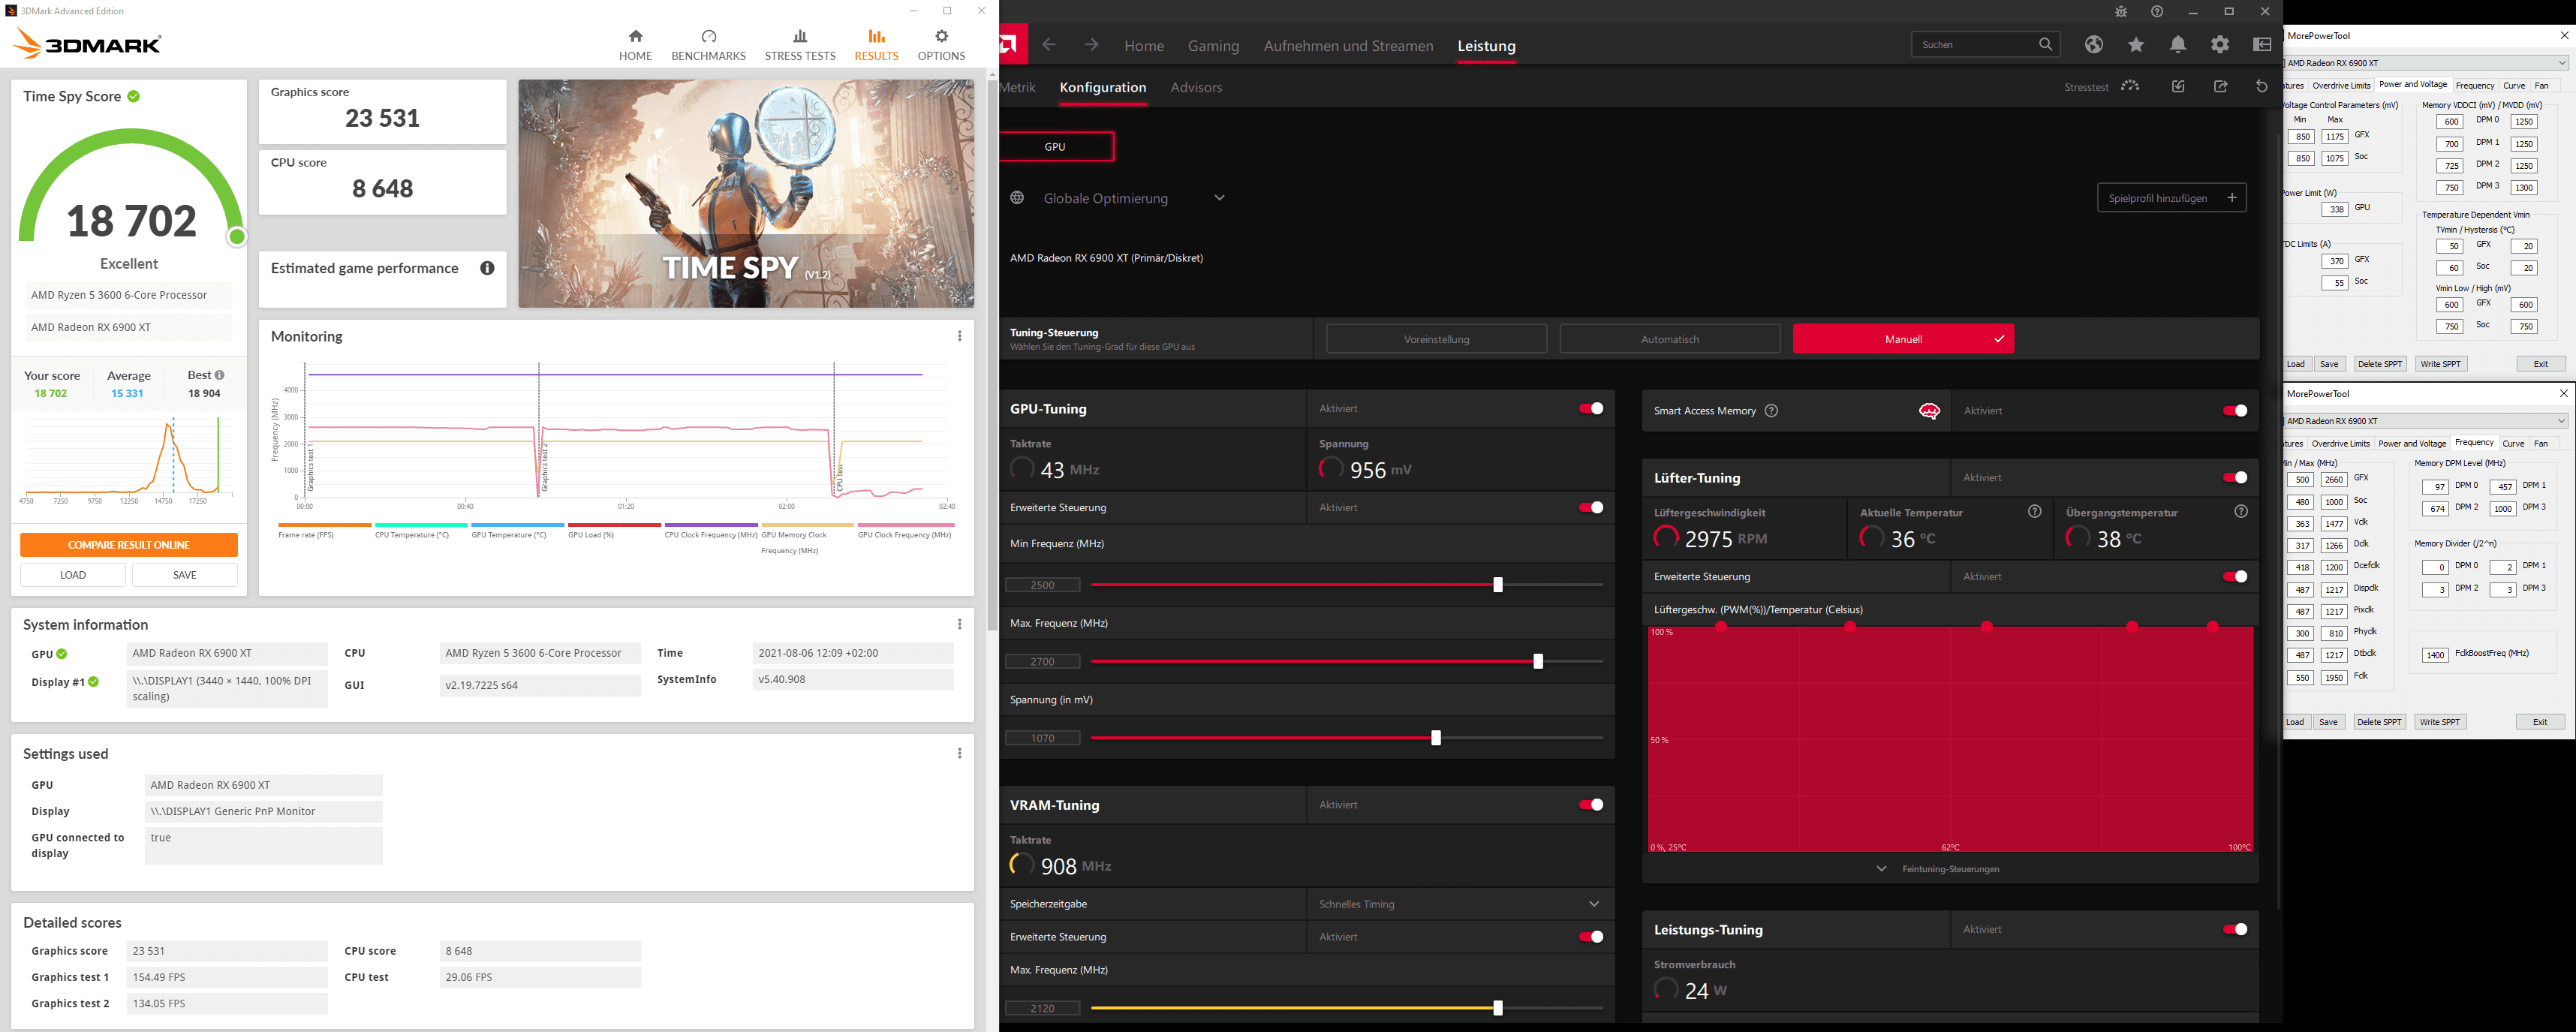Click the Time Spy thumbnail image

click(746, 194)
